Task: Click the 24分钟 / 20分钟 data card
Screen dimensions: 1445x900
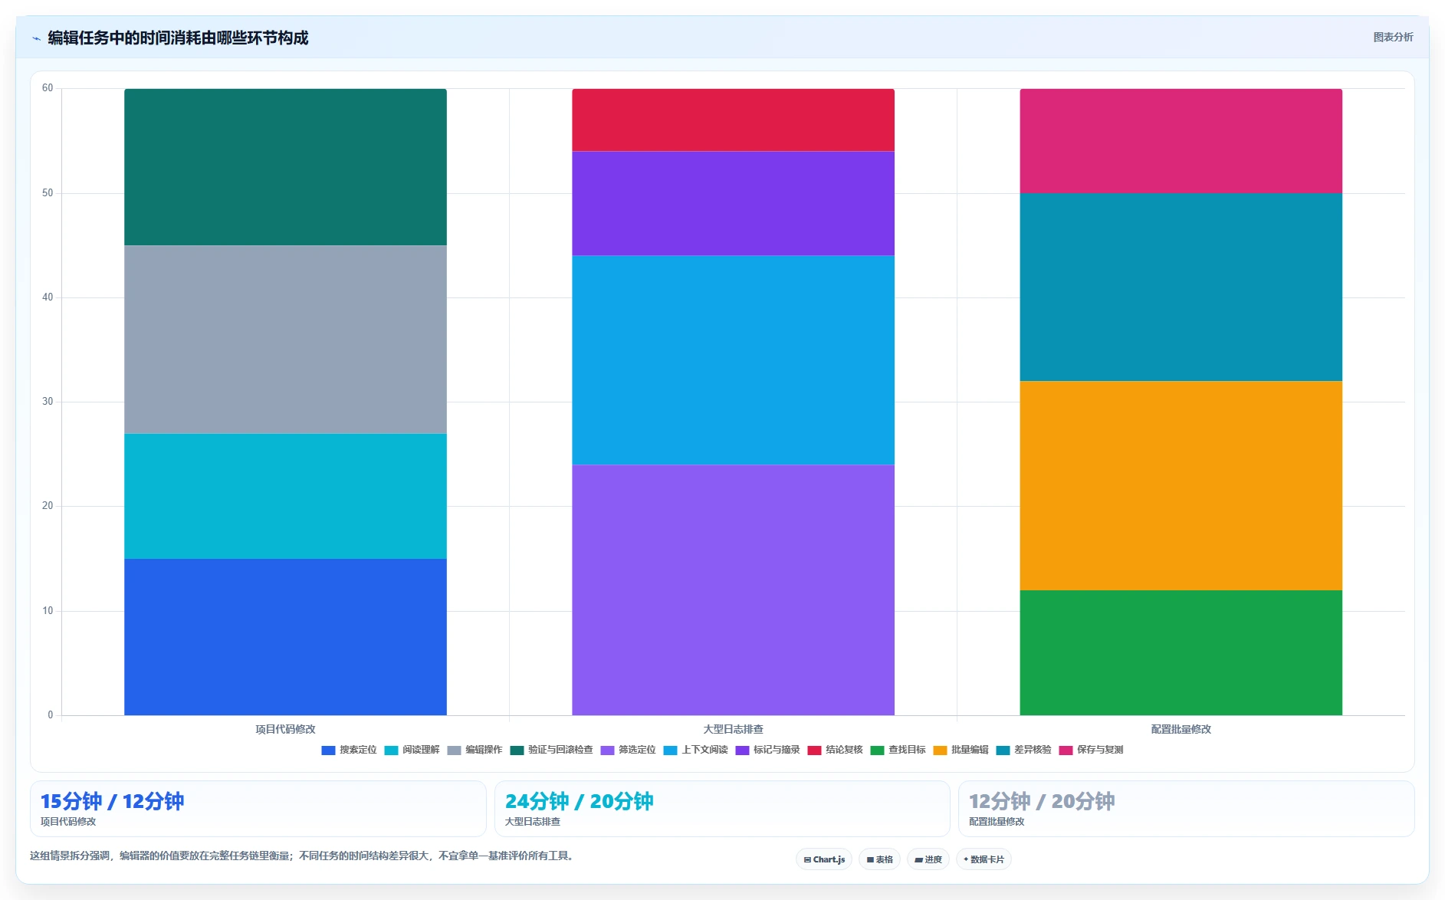Action: pyautogui.click(x=722, y=809)
